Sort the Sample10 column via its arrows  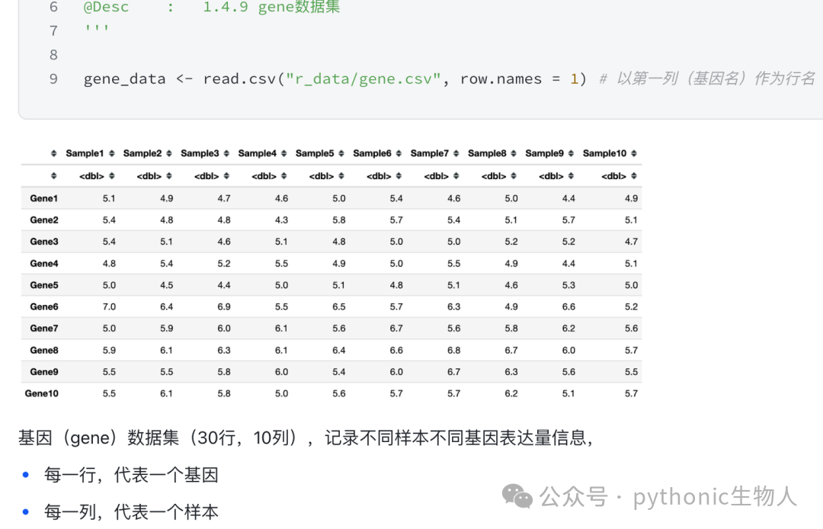pyautogui.click(x=634, y=153)
